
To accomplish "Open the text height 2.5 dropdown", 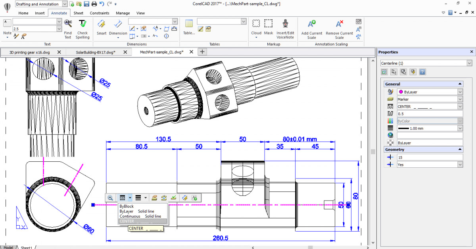I will tap(59, 29).
